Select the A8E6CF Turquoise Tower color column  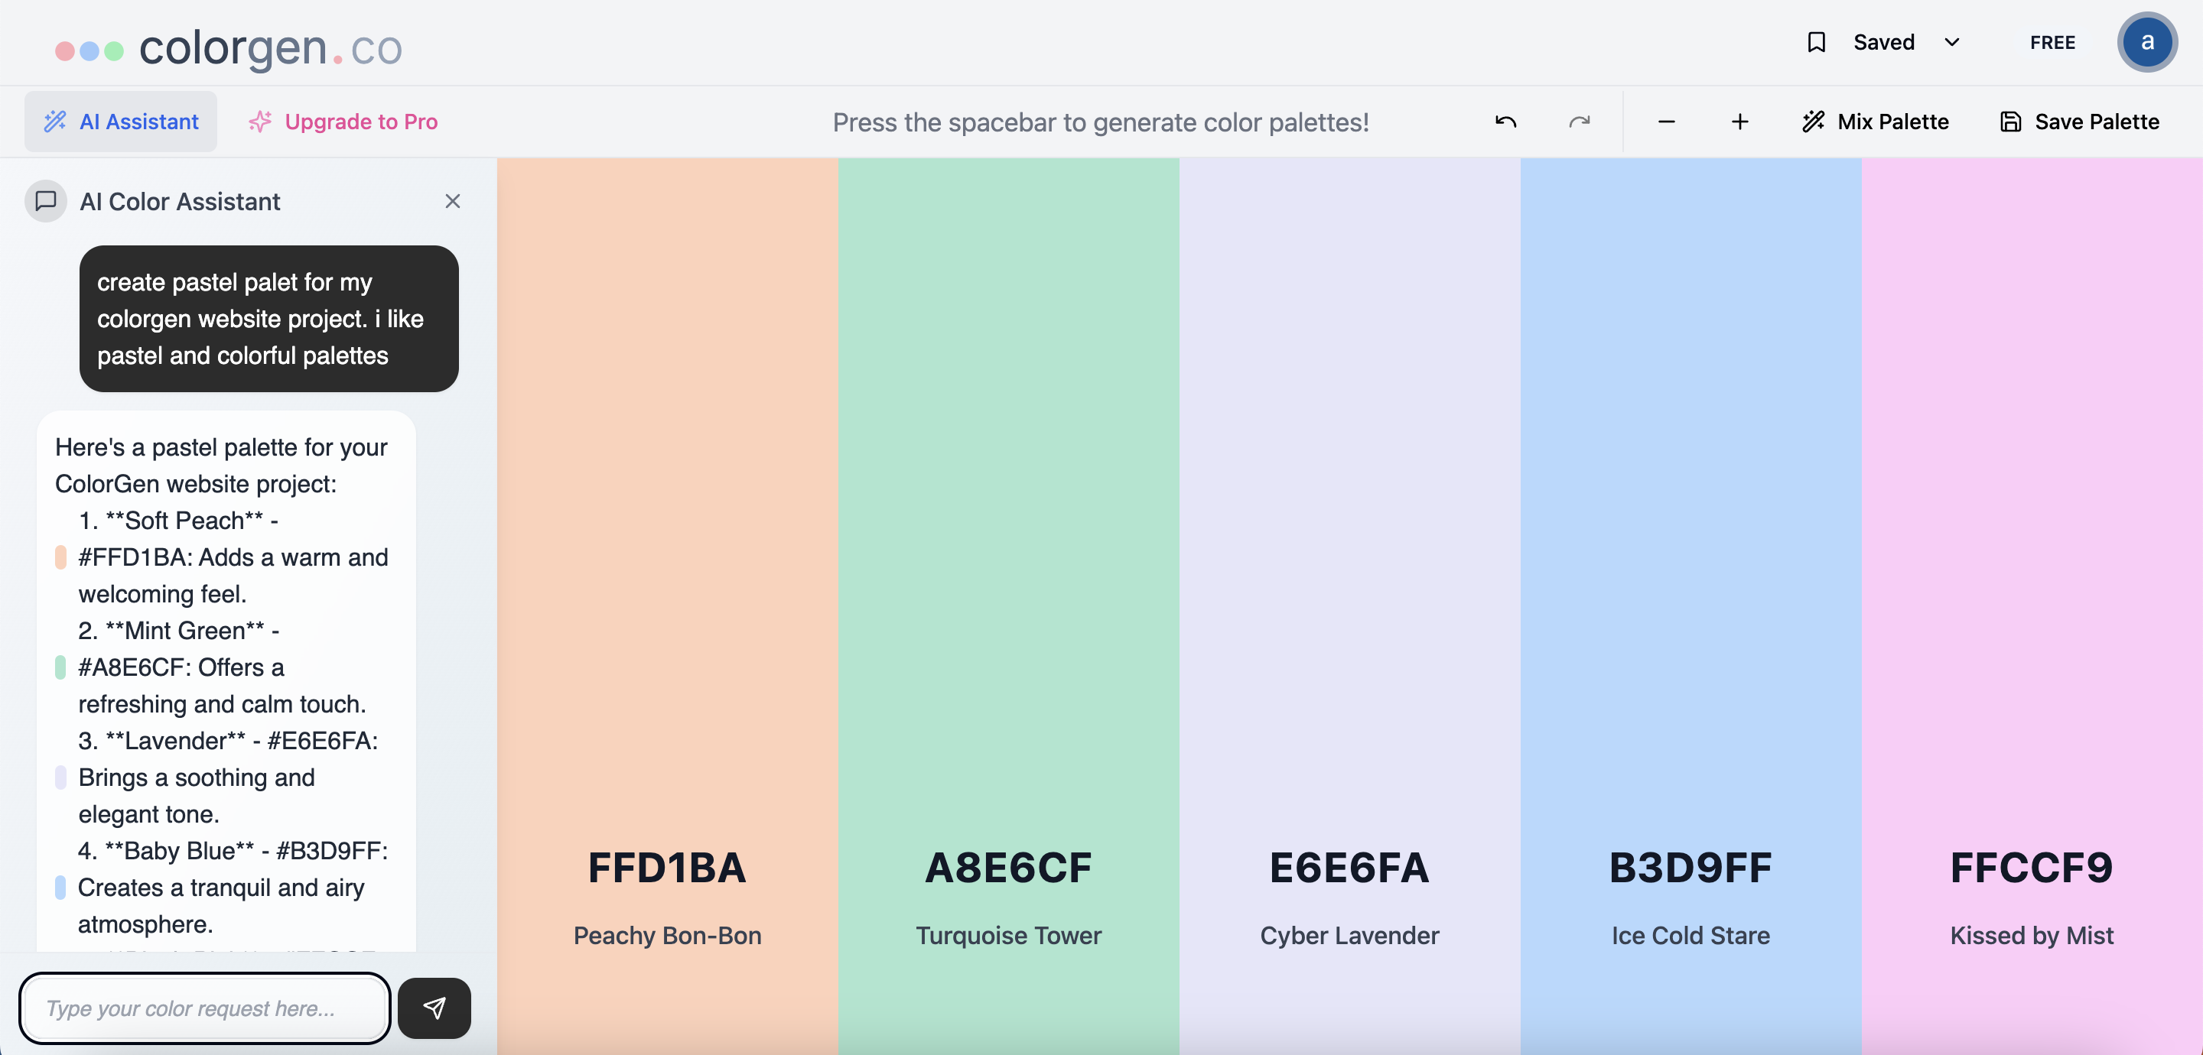(1008, 513)
